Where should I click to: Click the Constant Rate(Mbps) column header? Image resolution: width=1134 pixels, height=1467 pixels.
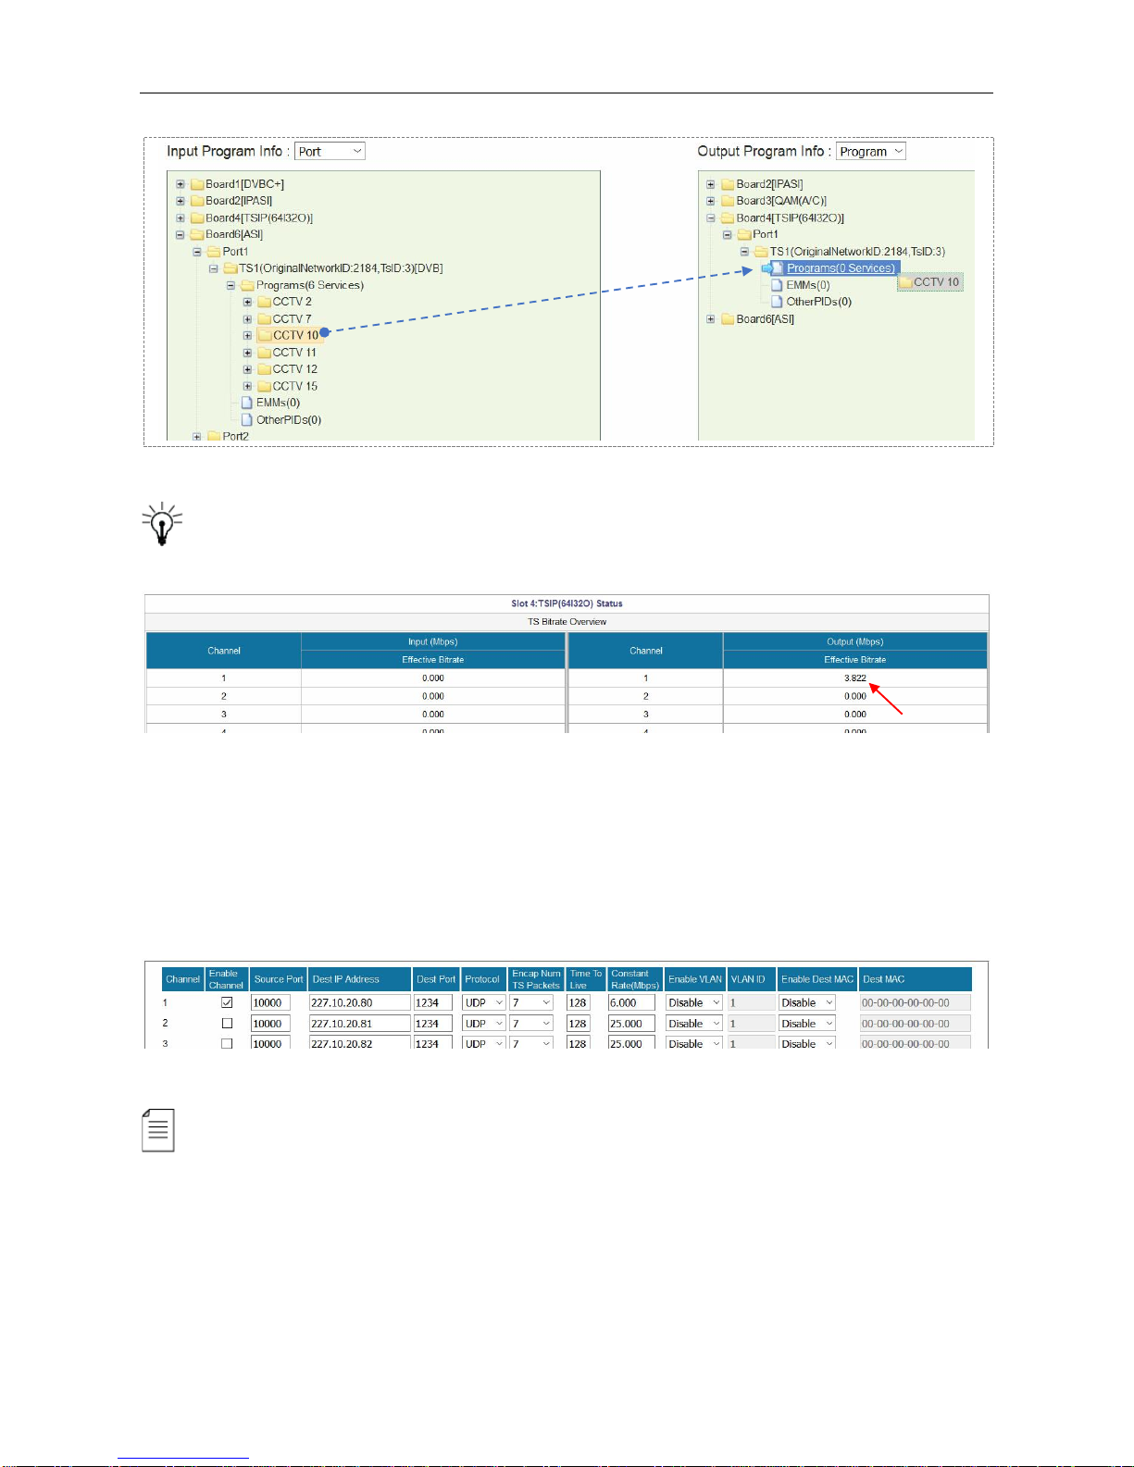click(635, 979)
